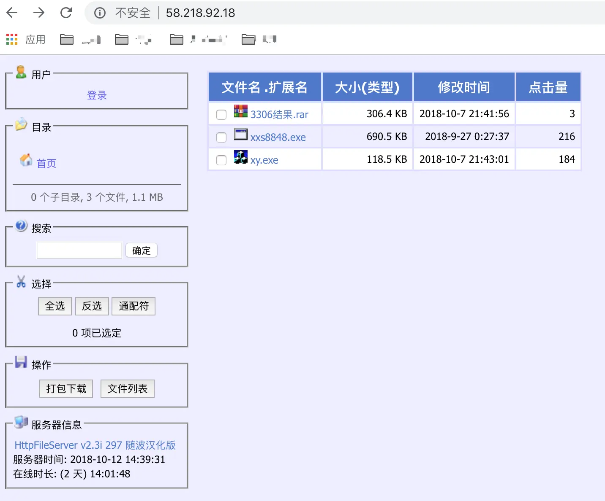This screenshot has width=605, height=501.
Task: Click the 反选 invert selection button
Action: coord(92,306)
